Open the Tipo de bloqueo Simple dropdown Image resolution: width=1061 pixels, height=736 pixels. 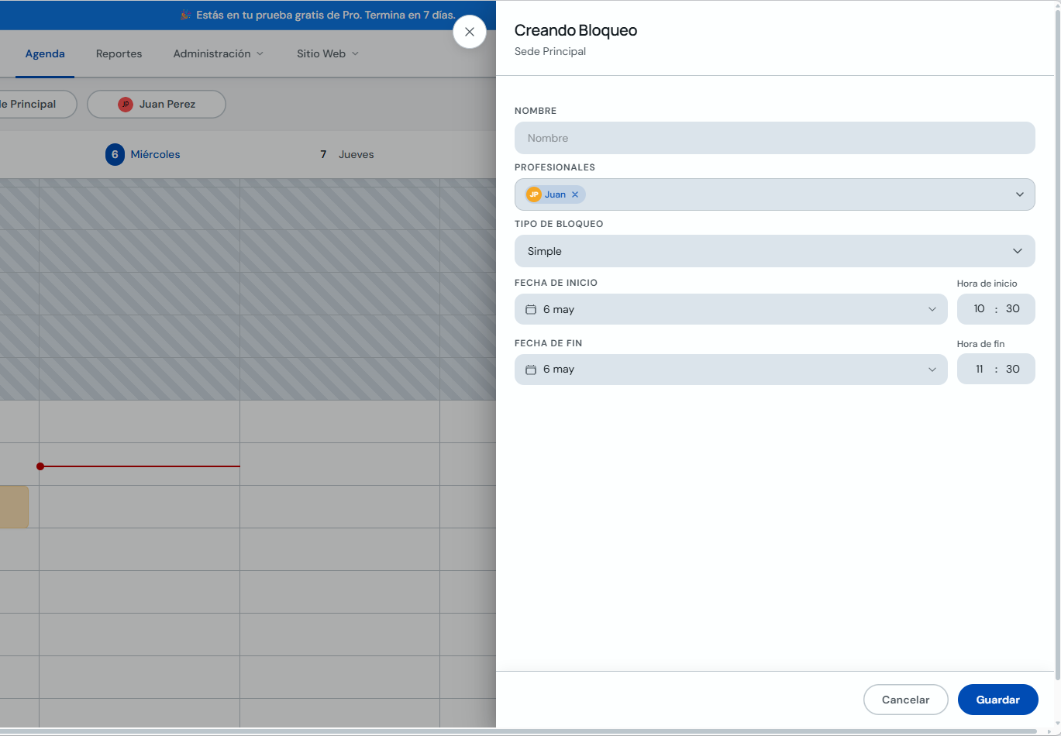pyautogui.click(x=775, y=251)
